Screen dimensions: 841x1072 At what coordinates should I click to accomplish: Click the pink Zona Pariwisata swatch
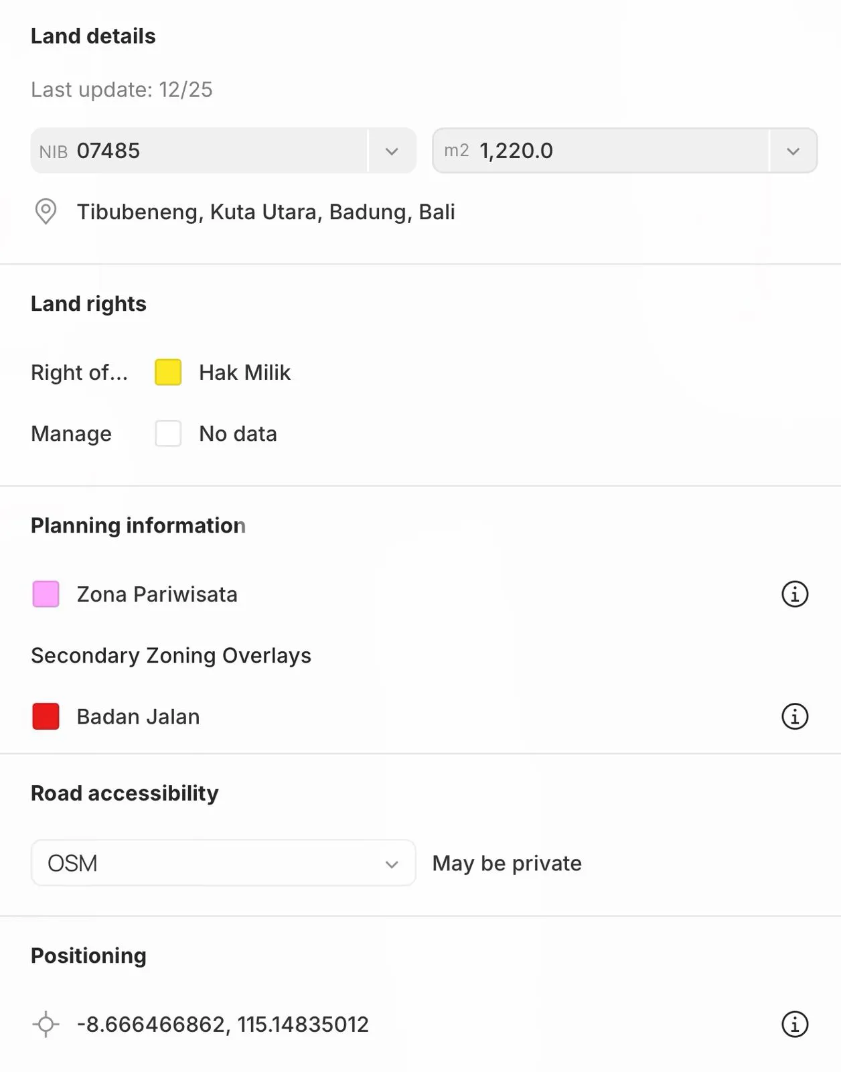(x=46, y=594)
